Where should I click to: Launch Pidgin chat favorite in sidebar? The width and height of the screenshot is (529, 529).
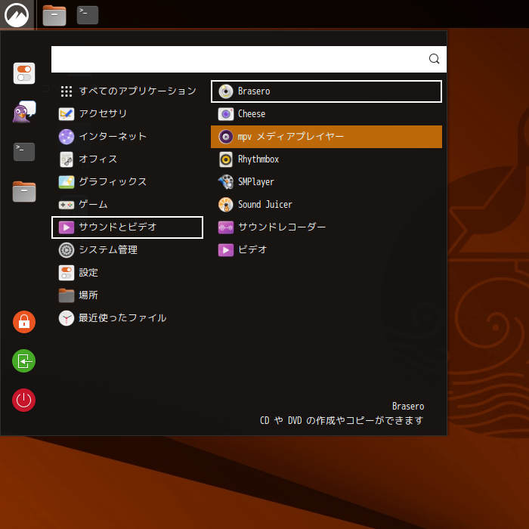(x=24, y=112)
